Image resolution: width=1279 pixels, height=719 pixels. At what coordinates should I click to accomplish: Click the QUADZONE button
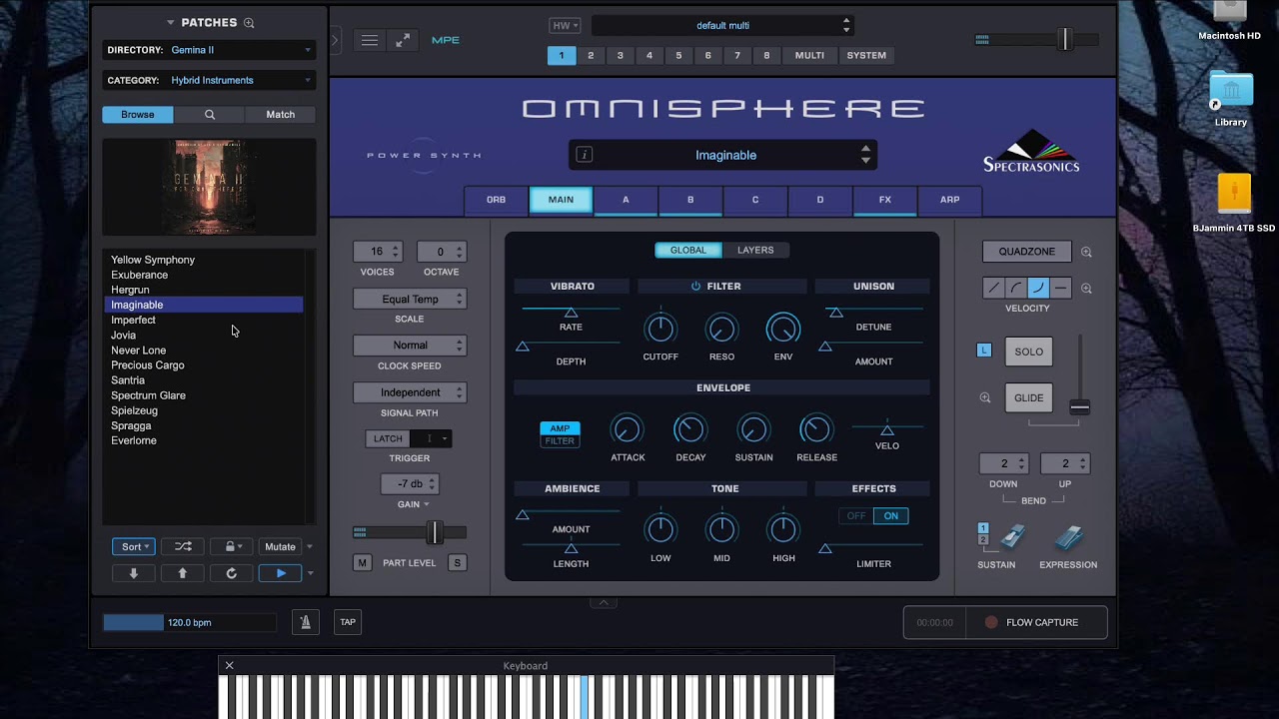tap(1026, 252)
